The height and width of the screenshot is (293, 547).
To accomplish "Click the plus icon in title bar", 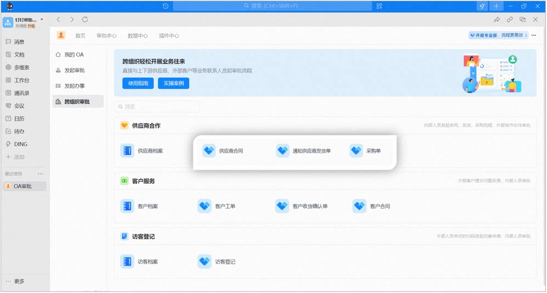I will (x=496, y=6).
